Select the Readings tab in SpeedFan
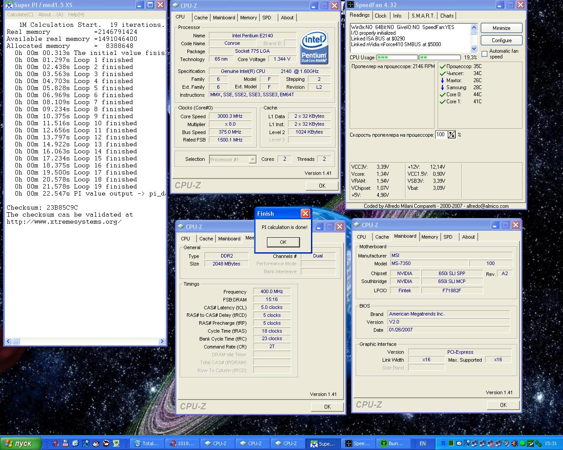563x450 pixels. pos(360,15)
